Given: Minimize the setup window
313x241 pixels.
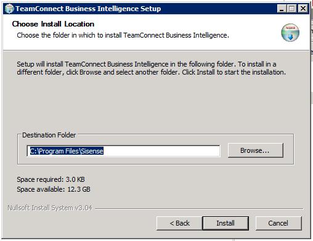Looking at the screenshot, I should click(x=282, y=9).
